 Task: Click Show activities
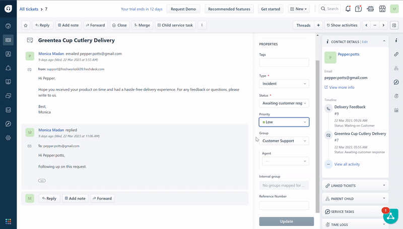pyautogui.click(x=342, y=25)
